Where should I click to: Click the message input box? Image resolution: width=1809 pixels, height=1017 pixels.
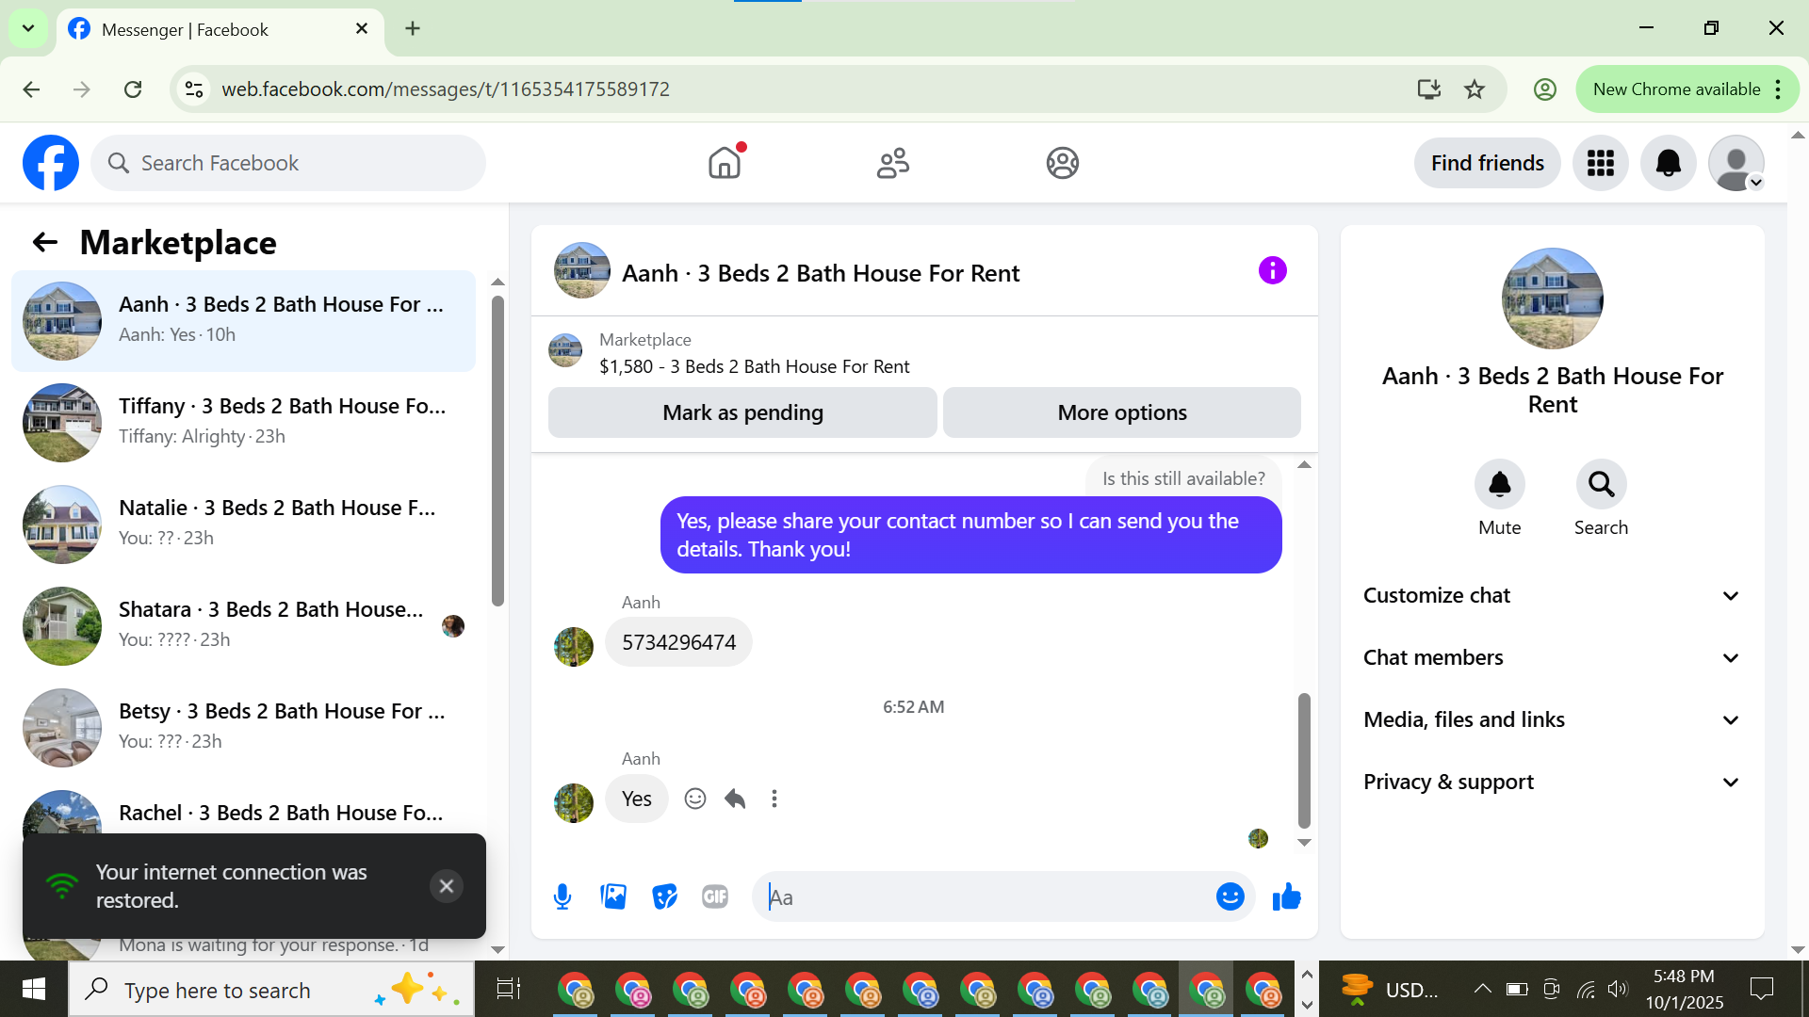(986, 897)
